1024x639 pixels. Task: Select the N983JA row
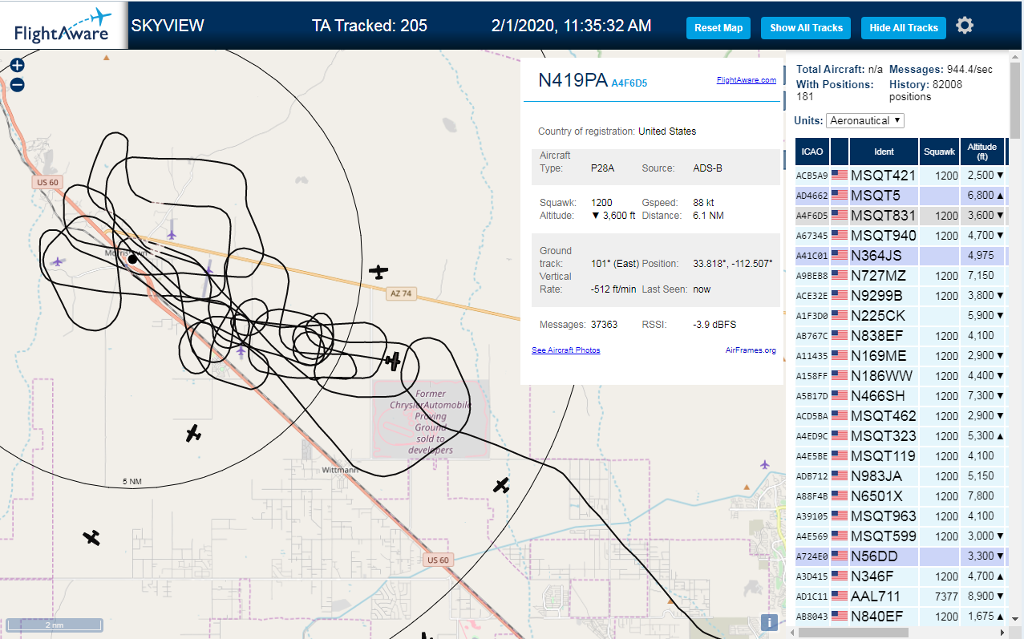(901, 475)
